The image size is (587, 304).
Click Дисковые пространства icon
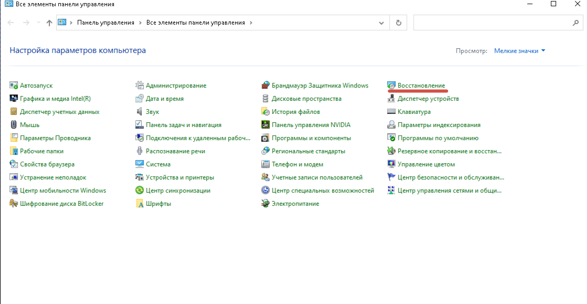(x=265, y=99)
